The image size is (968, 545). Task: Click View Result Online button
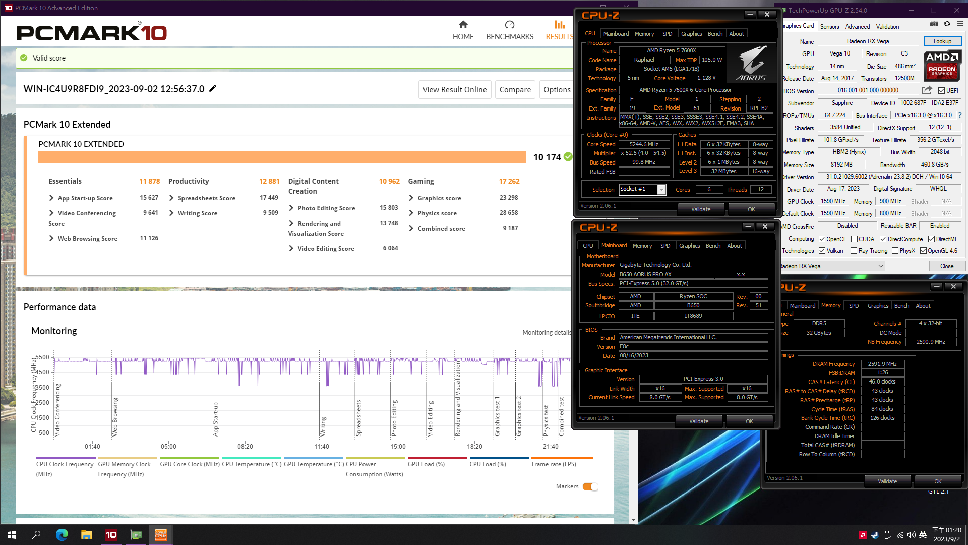(455, 90)
